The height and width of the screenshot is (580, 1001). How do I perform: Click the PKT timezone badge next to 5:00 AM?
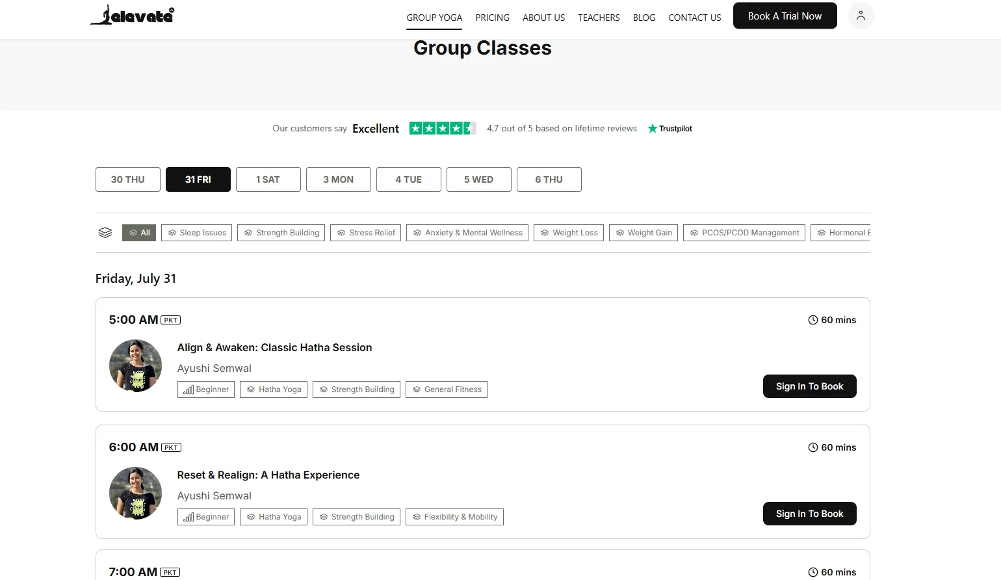click(171, 320)
